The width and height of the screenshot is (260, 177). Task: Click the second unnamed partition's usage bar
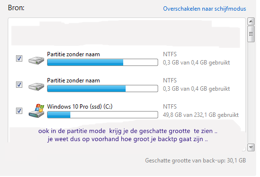coord(102,88)
